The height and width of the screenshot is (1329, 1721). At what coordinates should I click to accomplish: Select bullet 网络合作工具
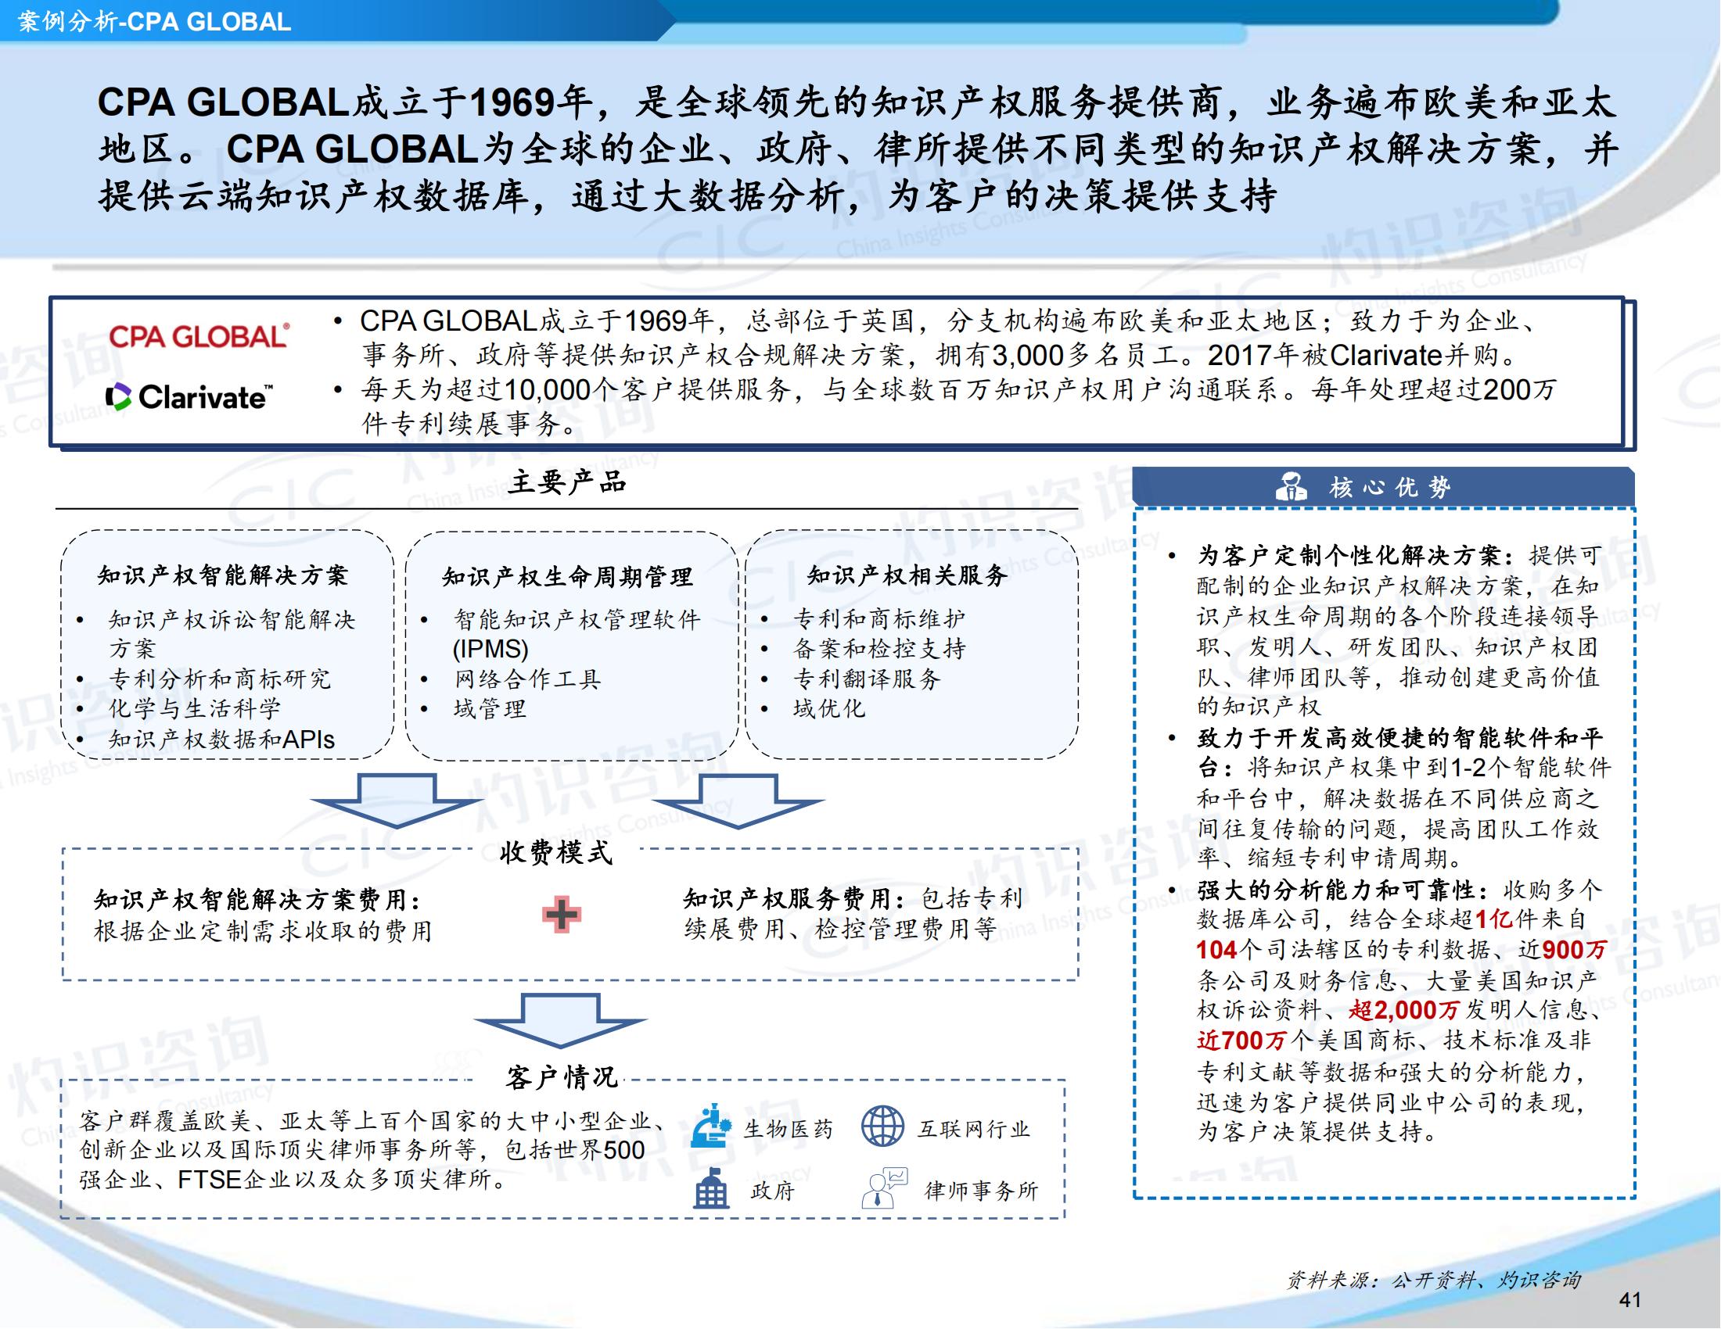coord(527,679)
